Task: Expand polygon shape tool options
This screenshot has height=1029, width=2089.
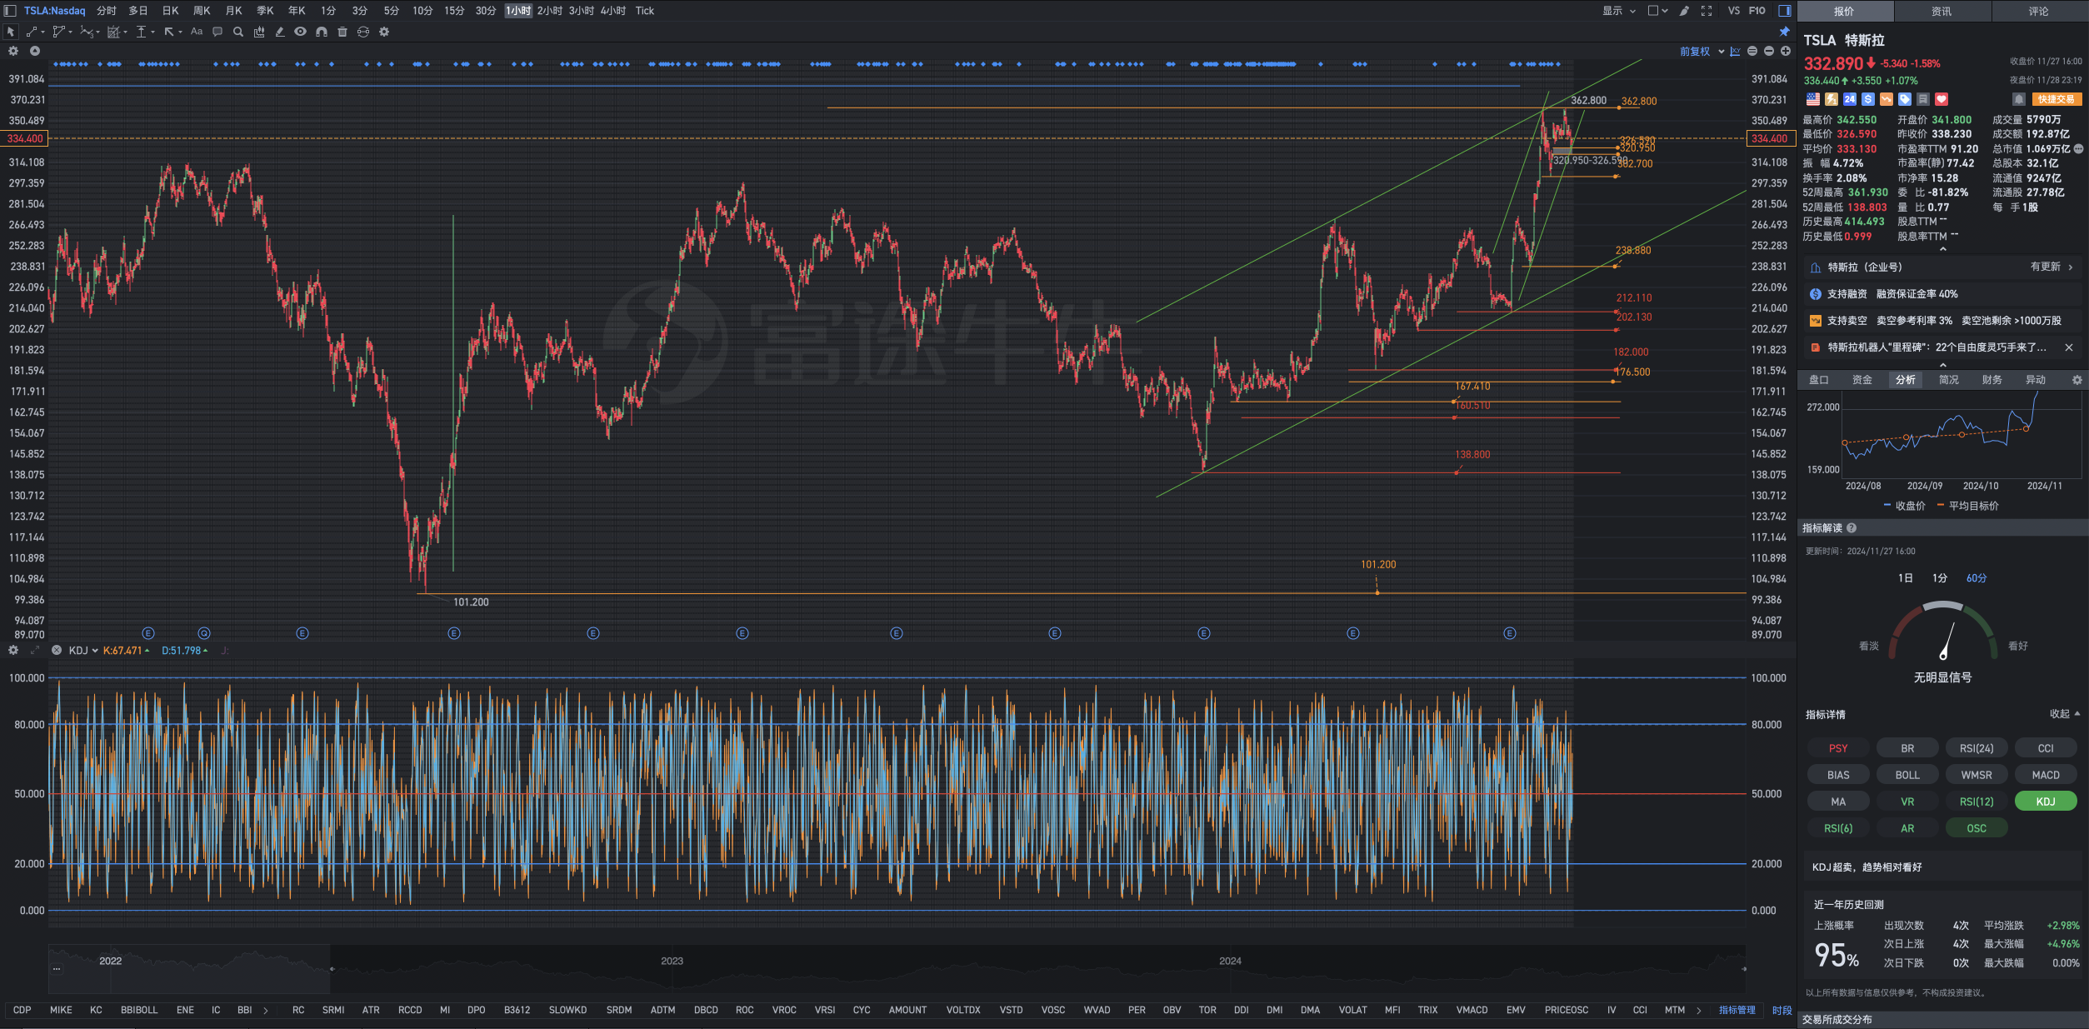Action: point(71,32)
